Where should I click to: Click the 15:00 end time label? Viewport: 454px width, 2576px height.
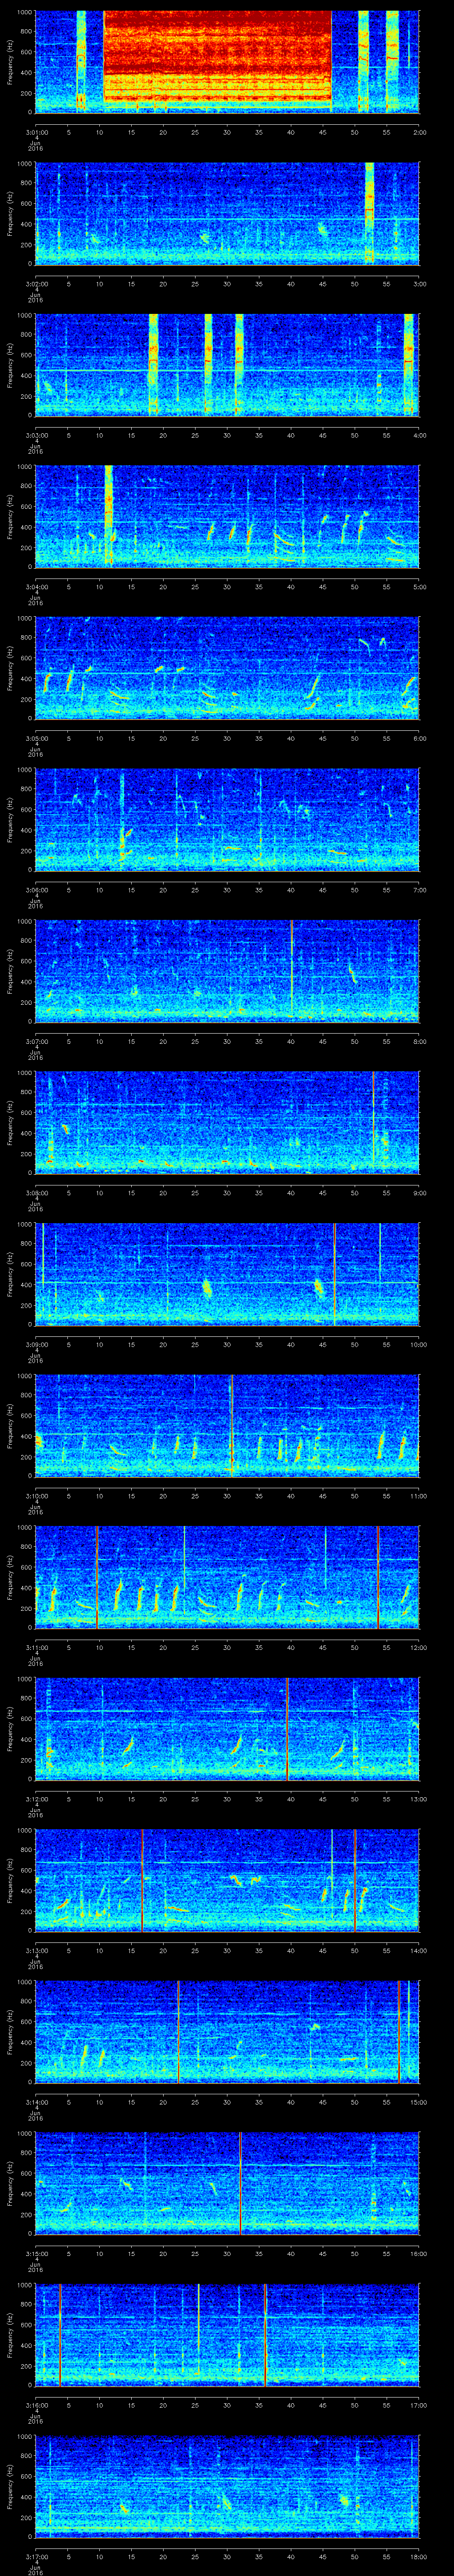coord(418,2101)
